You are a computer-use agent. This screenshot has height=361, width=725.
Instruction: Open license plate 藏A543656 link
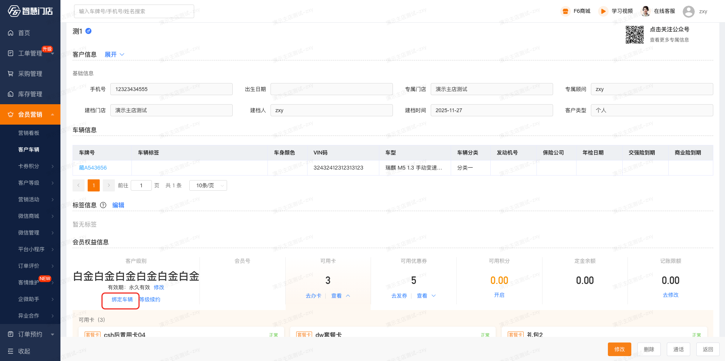93,168
